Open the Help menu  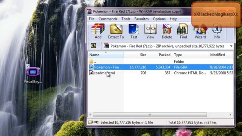pyautogui.click(x=174, y=19)
